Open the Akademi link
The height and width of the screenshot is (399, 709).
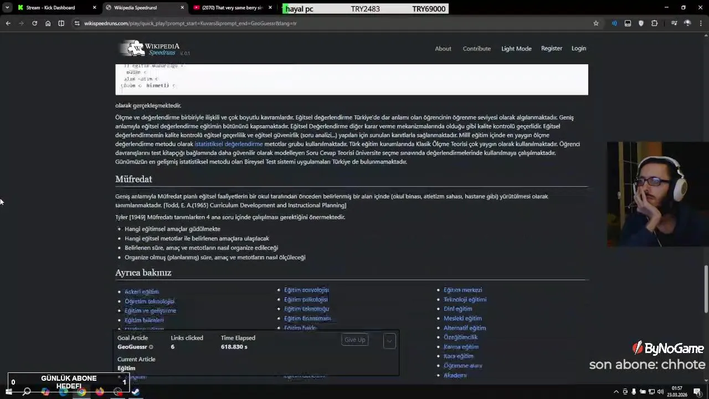click(455, 375)
